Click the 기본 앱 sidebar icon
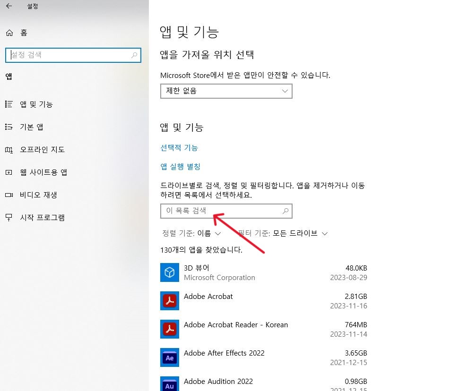467x391 pixels. (9, 127)
